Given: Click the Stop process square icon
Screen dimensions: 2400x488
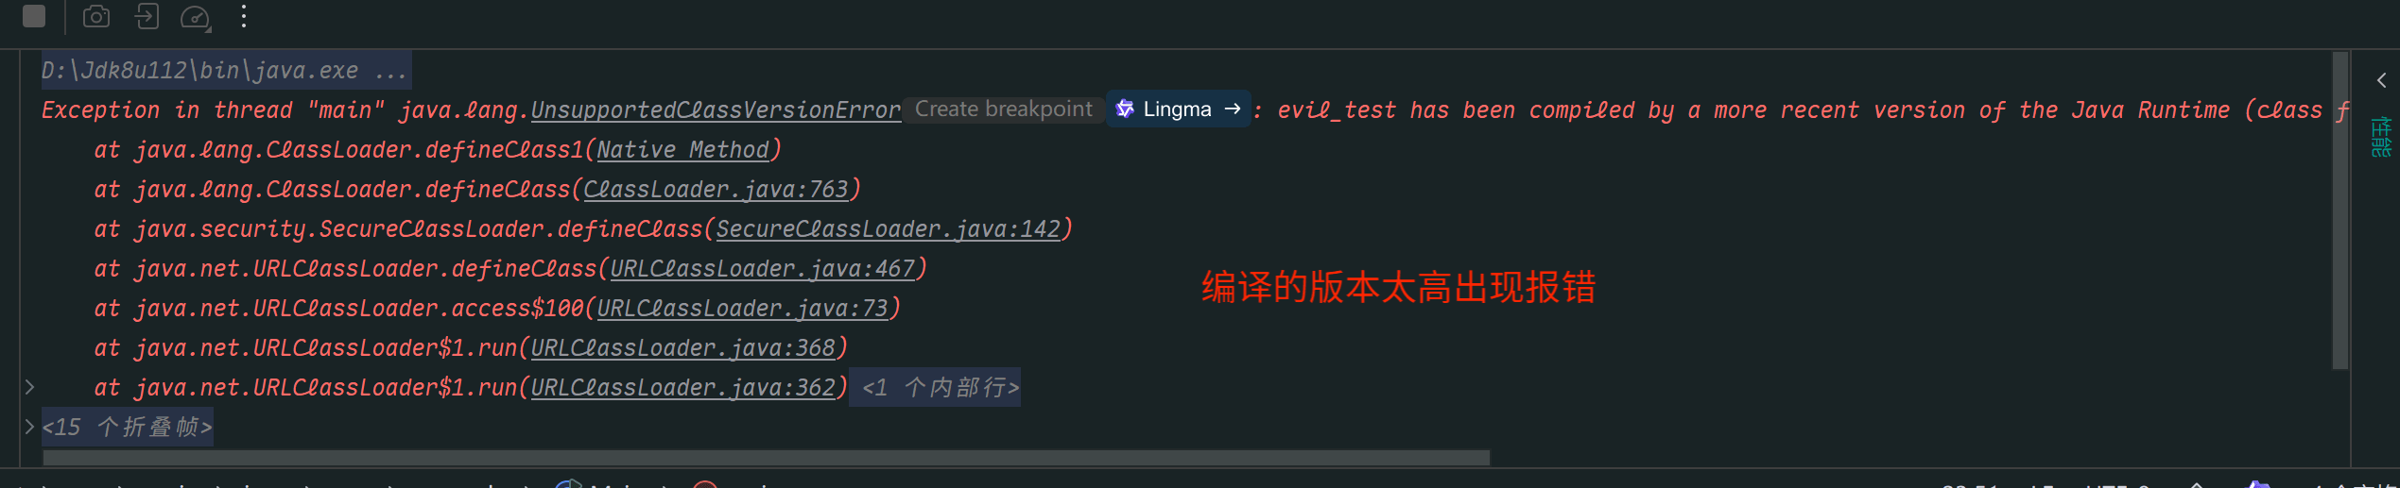Looking at the screenshot, I should (34, 16).
